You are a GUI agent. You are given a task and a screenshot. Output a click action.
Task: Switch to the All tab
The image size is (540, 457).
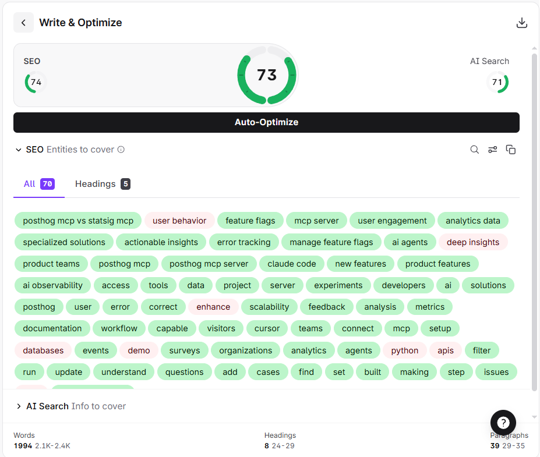pyautogui.click(x=39, y=184)
